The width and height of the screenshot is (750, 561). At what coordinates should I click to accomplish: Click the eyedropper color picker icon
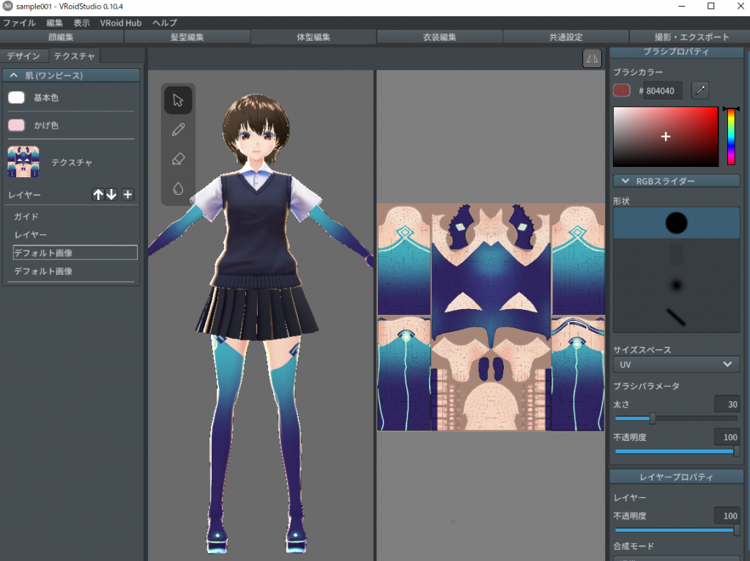click(x=700, y=90)
